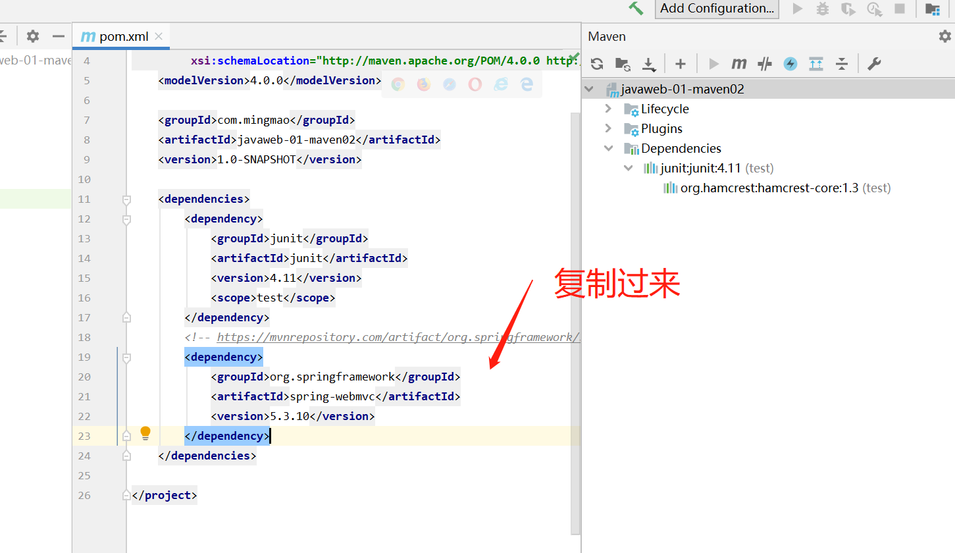Collapse the Dependencies node
955x553 pixels.
[608, 148]
